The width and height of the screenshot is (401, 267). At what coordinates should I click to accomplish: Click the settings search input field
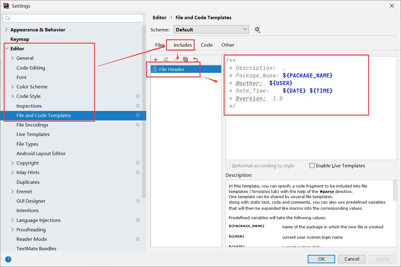[73, 18]
